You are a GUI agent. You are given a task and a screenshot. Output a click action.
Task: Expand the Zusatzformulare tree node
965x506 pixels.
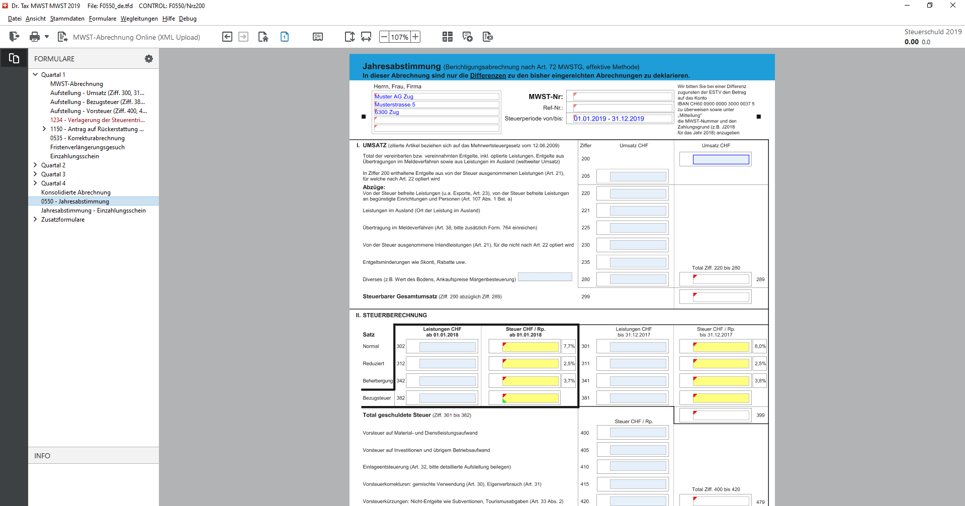click(35, 219)
